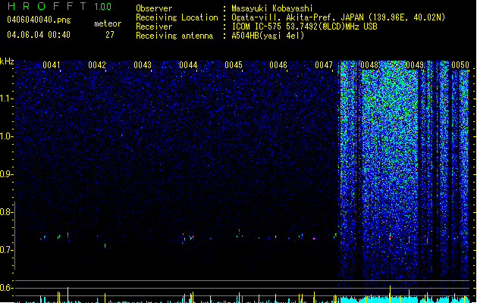Click the date 04.06.04 00:40
477x303 pixels.
click(x=39, y=35)
